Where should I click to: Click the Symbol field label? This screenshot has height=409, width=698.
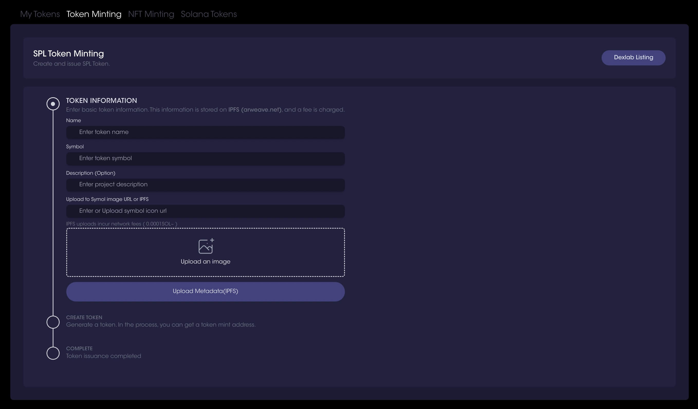pos(75,147)
